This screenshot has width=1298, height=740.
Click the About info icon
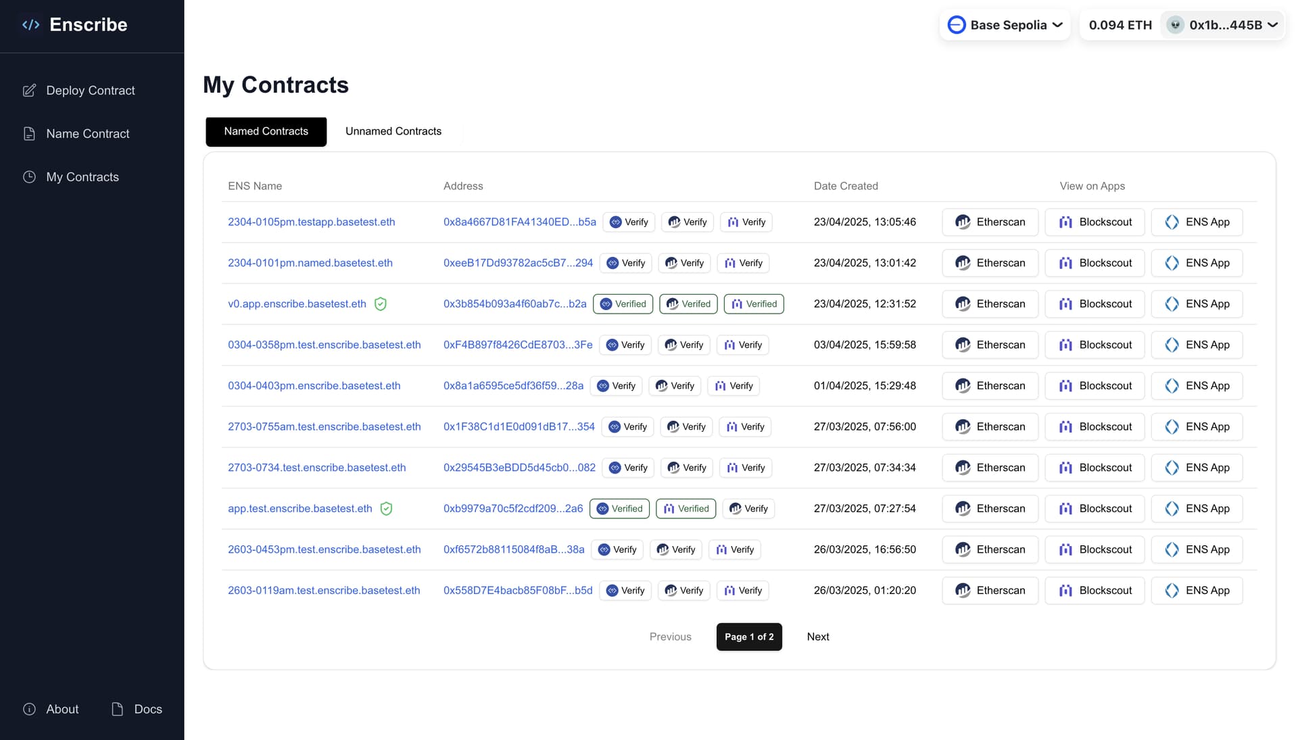click(29, 709)
